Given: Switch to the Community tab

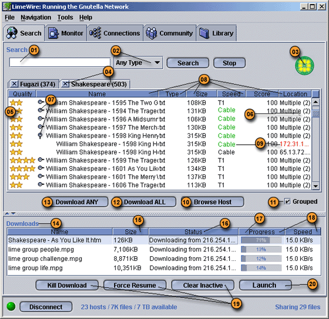Looking at the screenshot, I should point(170,33).
